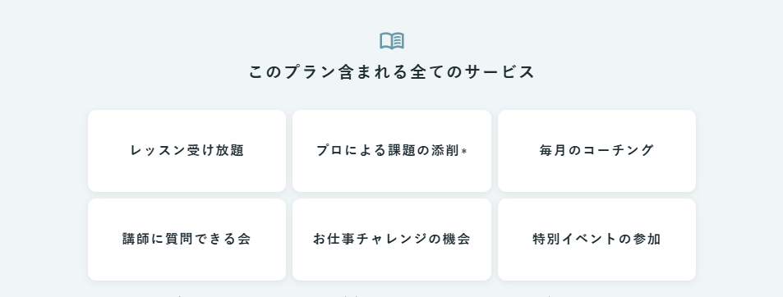The height and width of the screenshot is (297, 783).
Task: Click the 毎月のコーチング label text
Action: [596, 150]
